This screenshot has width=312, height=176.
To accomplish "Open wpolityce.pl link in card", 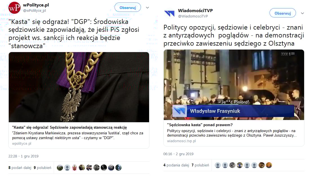I will 22,143.
